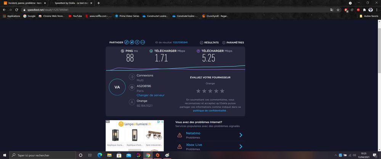Screen dimensions: 381x159
Task: Open Microsoft Store from taskbar
Action: tap(119, 155)
